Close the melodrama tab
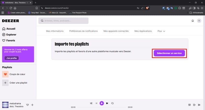Image resolution: width=205 pixels, height=110 pixels. coord(30,3)
